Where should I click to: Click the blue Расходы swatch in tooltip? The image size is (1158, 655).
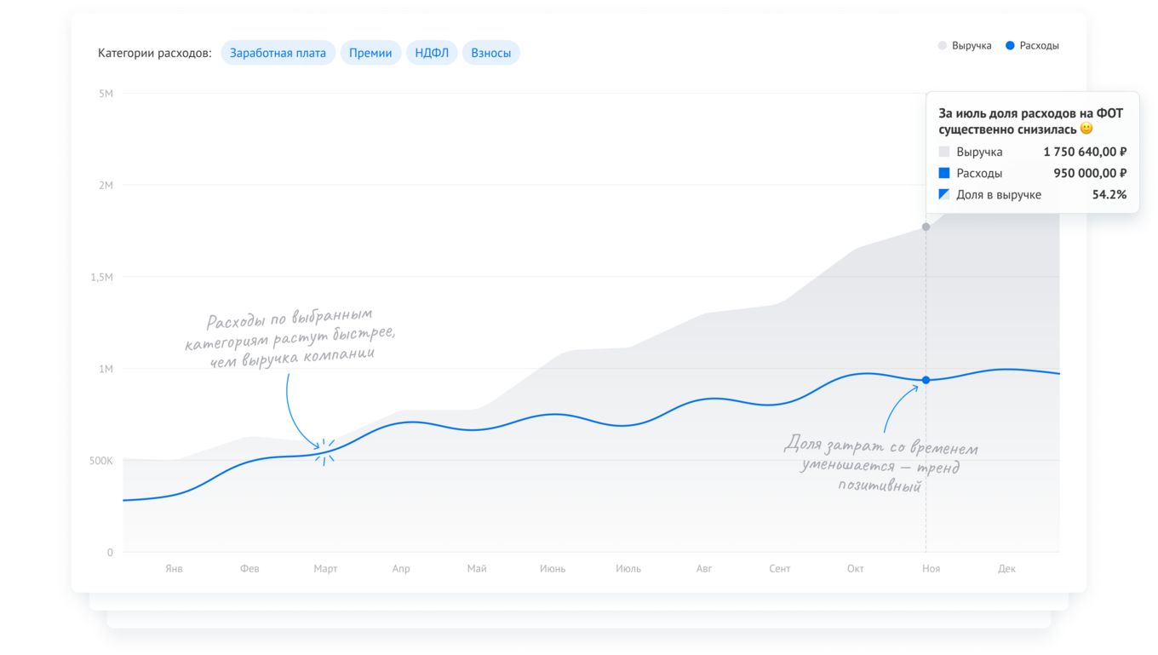(x=944, y=173)
